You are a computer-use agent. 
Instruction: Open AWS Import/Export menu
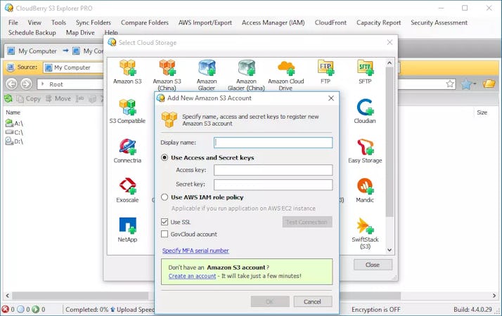pyautogui.click(x=205, y=22)
